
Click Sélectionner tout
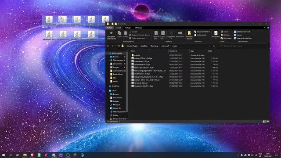point(242,32)
